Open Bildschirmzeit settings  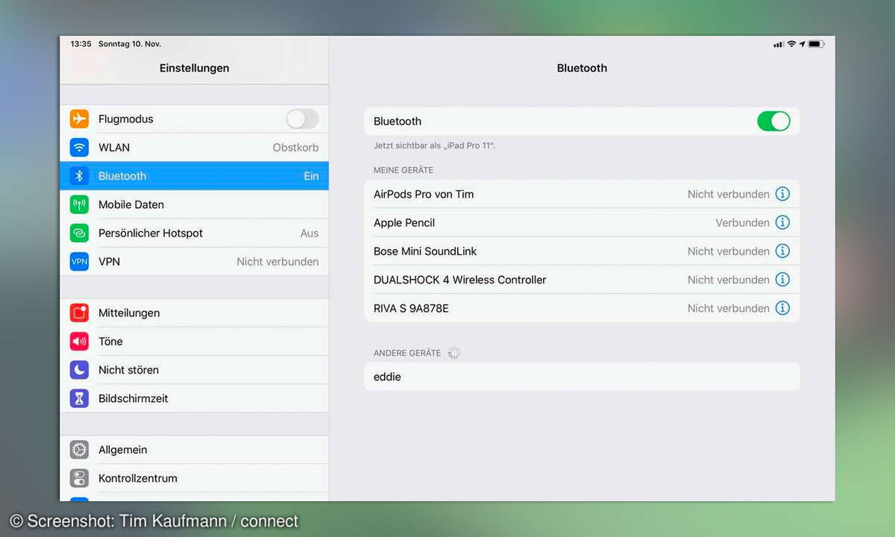[194, 398]
